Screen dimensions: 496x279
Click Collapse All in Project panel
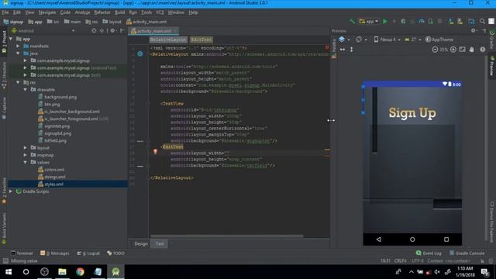(x=102, y=31)
